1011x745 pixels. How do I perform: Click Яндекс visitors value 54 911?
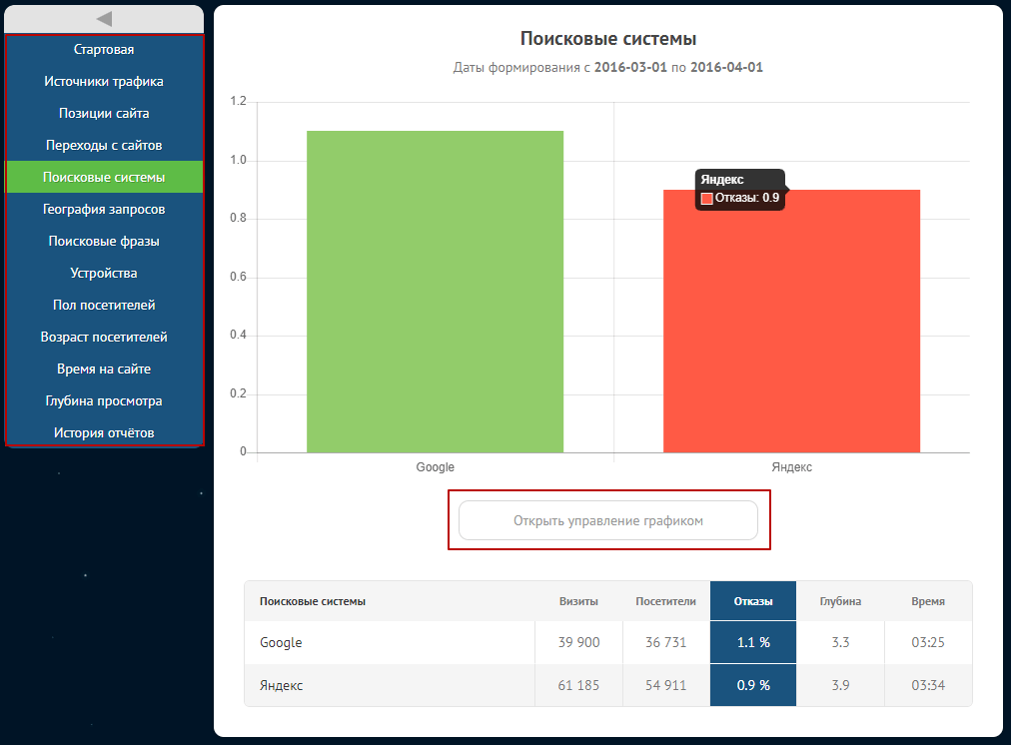point(666,686)
